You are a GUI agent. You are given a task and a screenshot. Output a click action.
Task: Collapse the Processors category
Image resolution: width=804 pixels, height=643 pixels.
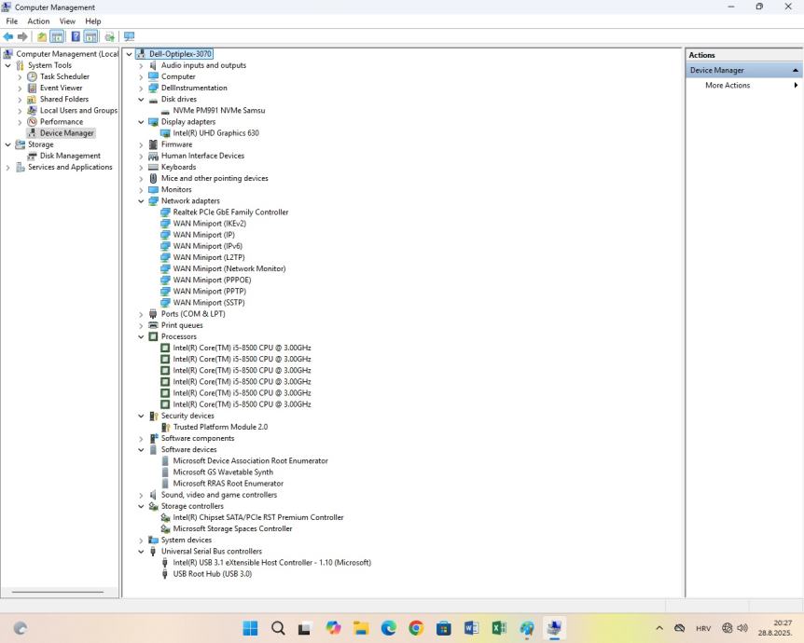coord(142,336)
